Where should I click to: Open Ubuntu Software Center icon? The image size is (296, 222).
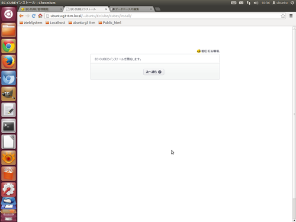(x=8, y=174)
